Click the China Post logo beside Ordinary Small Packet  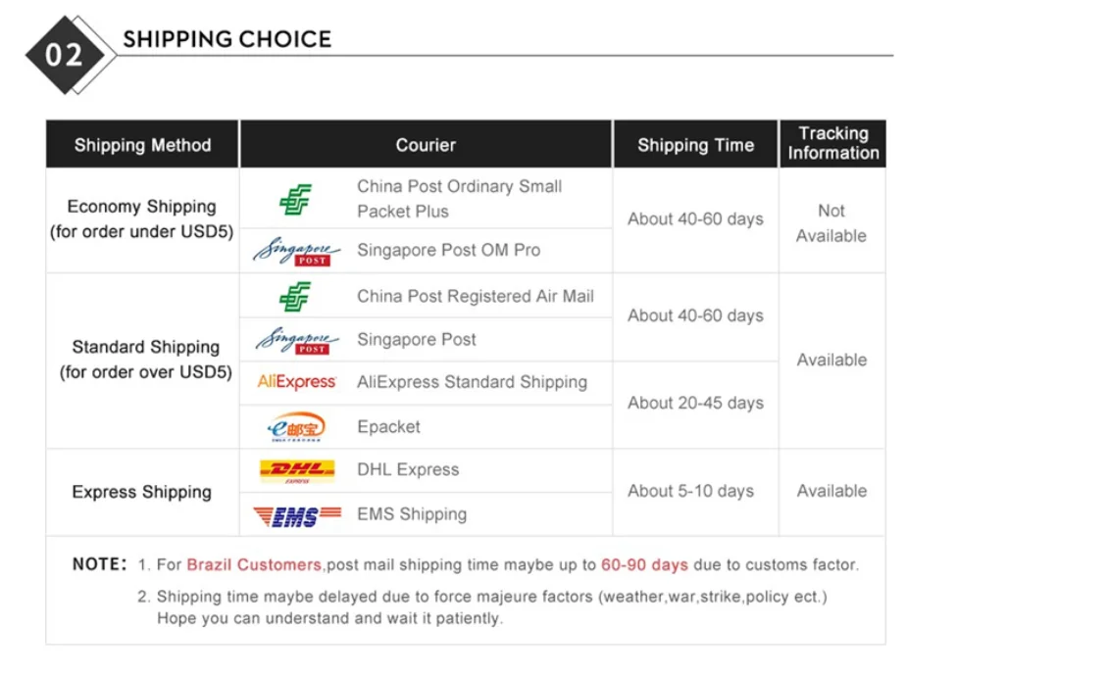295,199
